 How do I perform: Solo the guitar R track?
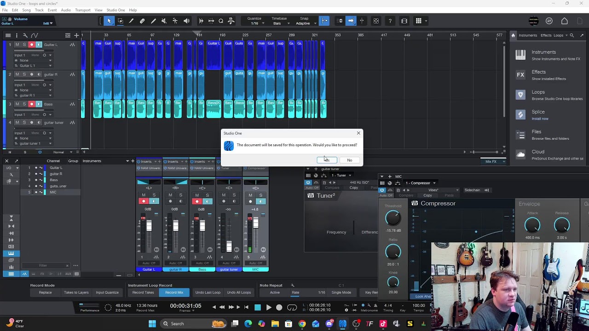pos(24,74)
